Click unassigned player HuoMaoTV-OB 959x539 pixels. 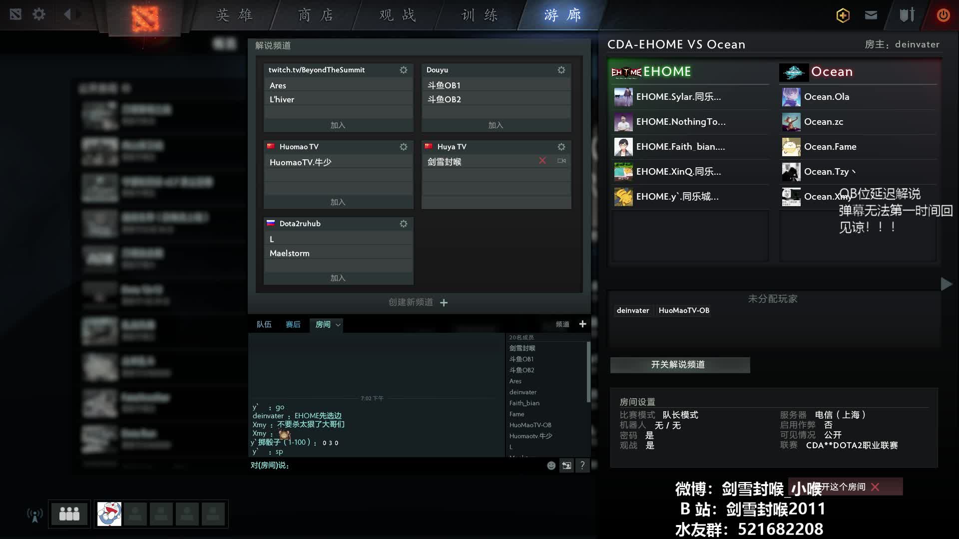click(x=684, y=310)
